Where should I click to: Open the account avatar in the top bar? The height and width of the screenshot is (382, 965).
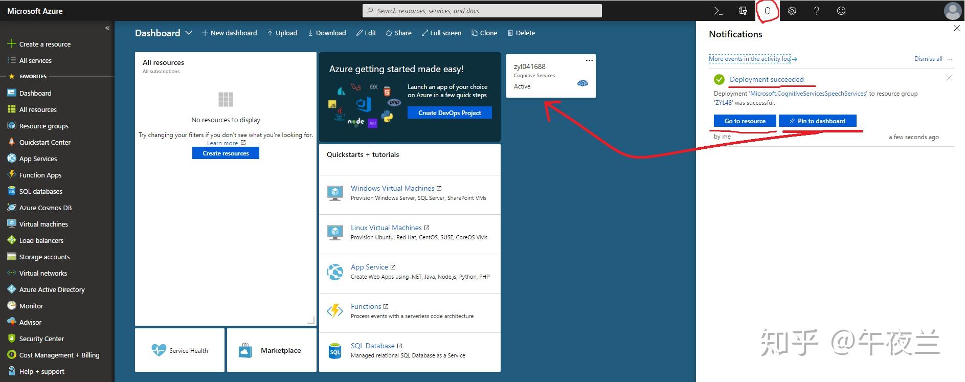point(953,11)
